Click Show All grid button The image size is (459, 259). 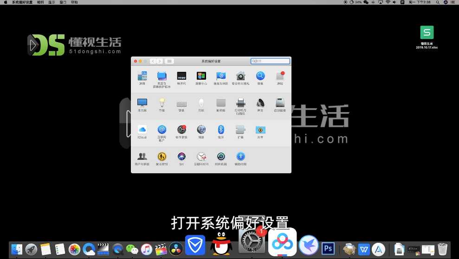(169, 61)
